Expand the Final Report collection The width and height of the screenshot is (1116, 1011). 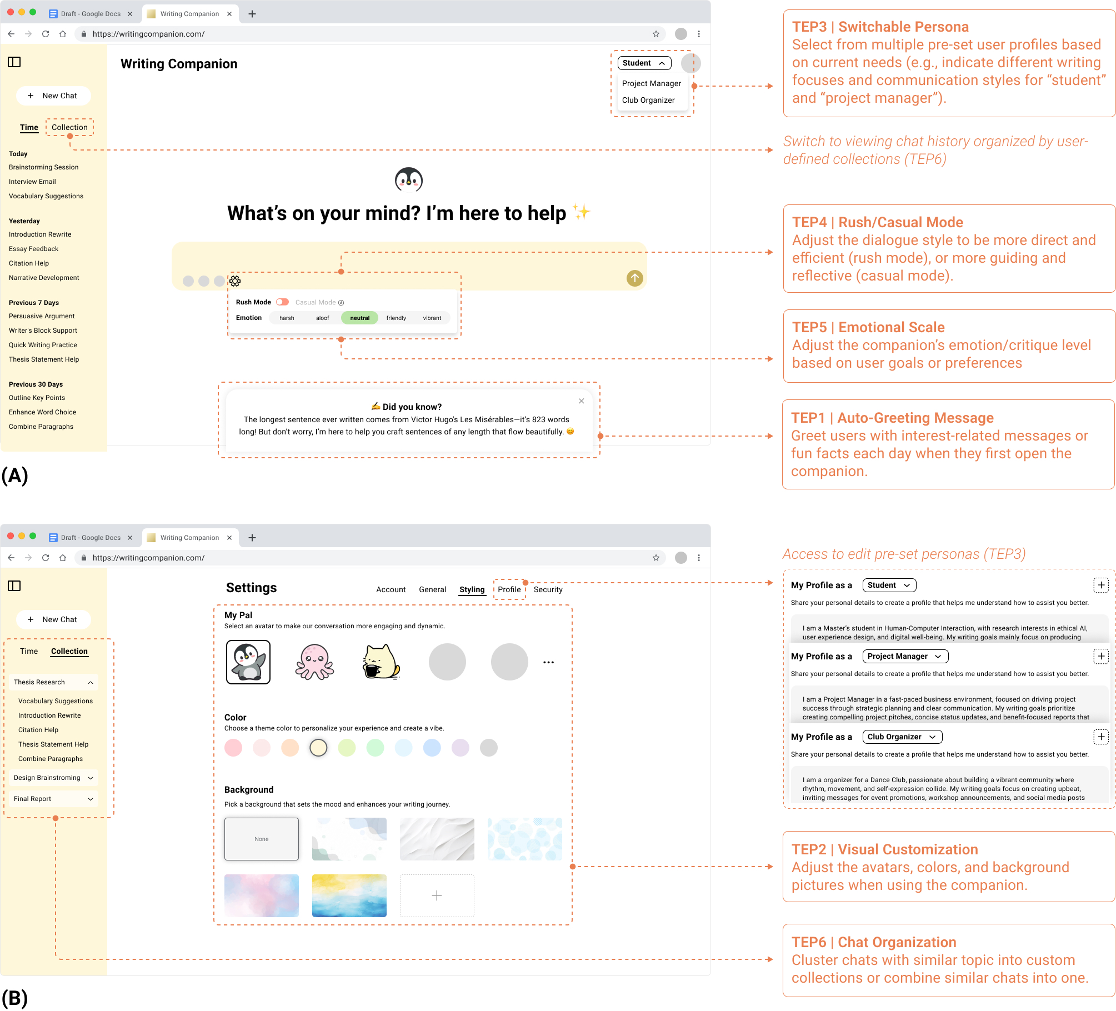tap(91, 799)
